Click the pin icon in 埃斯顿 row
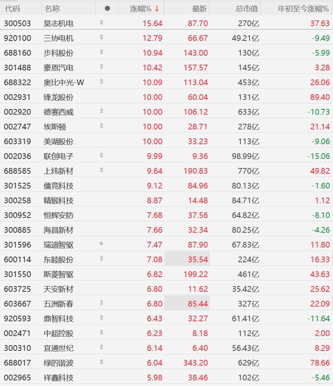333x386 pixels. coord(101,126)
